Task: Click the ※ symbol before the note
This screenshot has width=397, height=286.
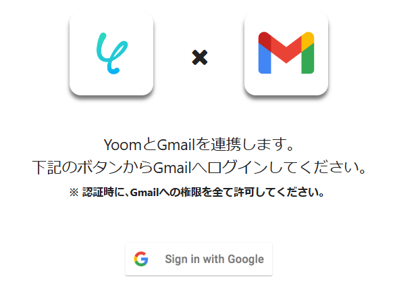Action: [x=74, y=193]
